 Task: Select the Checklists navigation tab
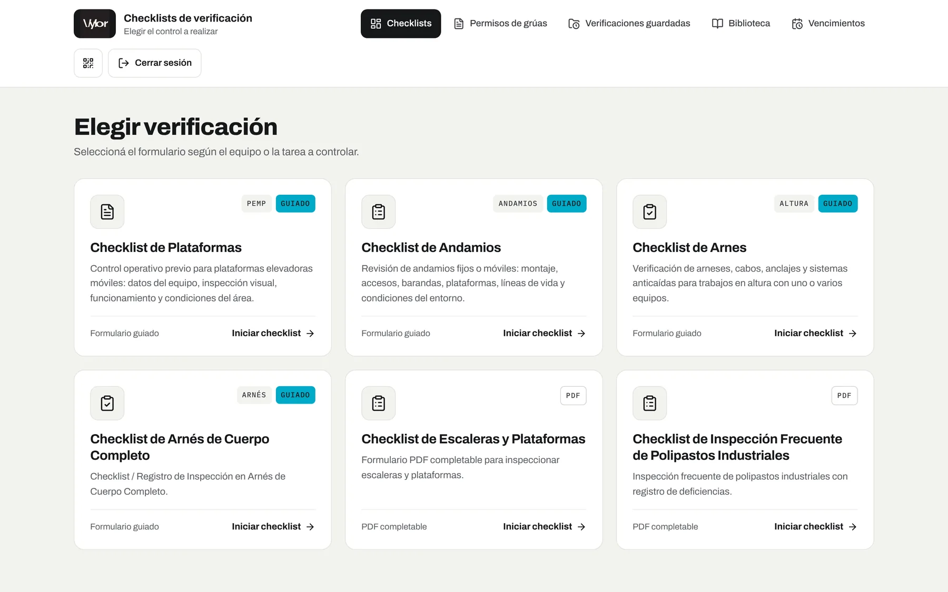[x=401, y=24]
